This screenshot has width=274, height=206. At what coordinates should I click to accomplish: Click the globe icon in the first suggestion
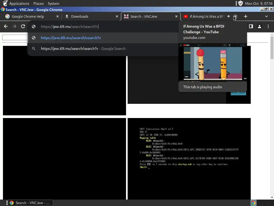coord(34,38)
